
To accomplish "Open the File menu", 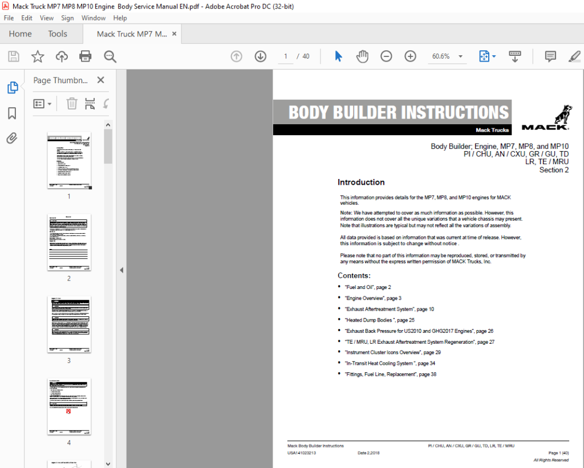I will click(x=9, y=18).
